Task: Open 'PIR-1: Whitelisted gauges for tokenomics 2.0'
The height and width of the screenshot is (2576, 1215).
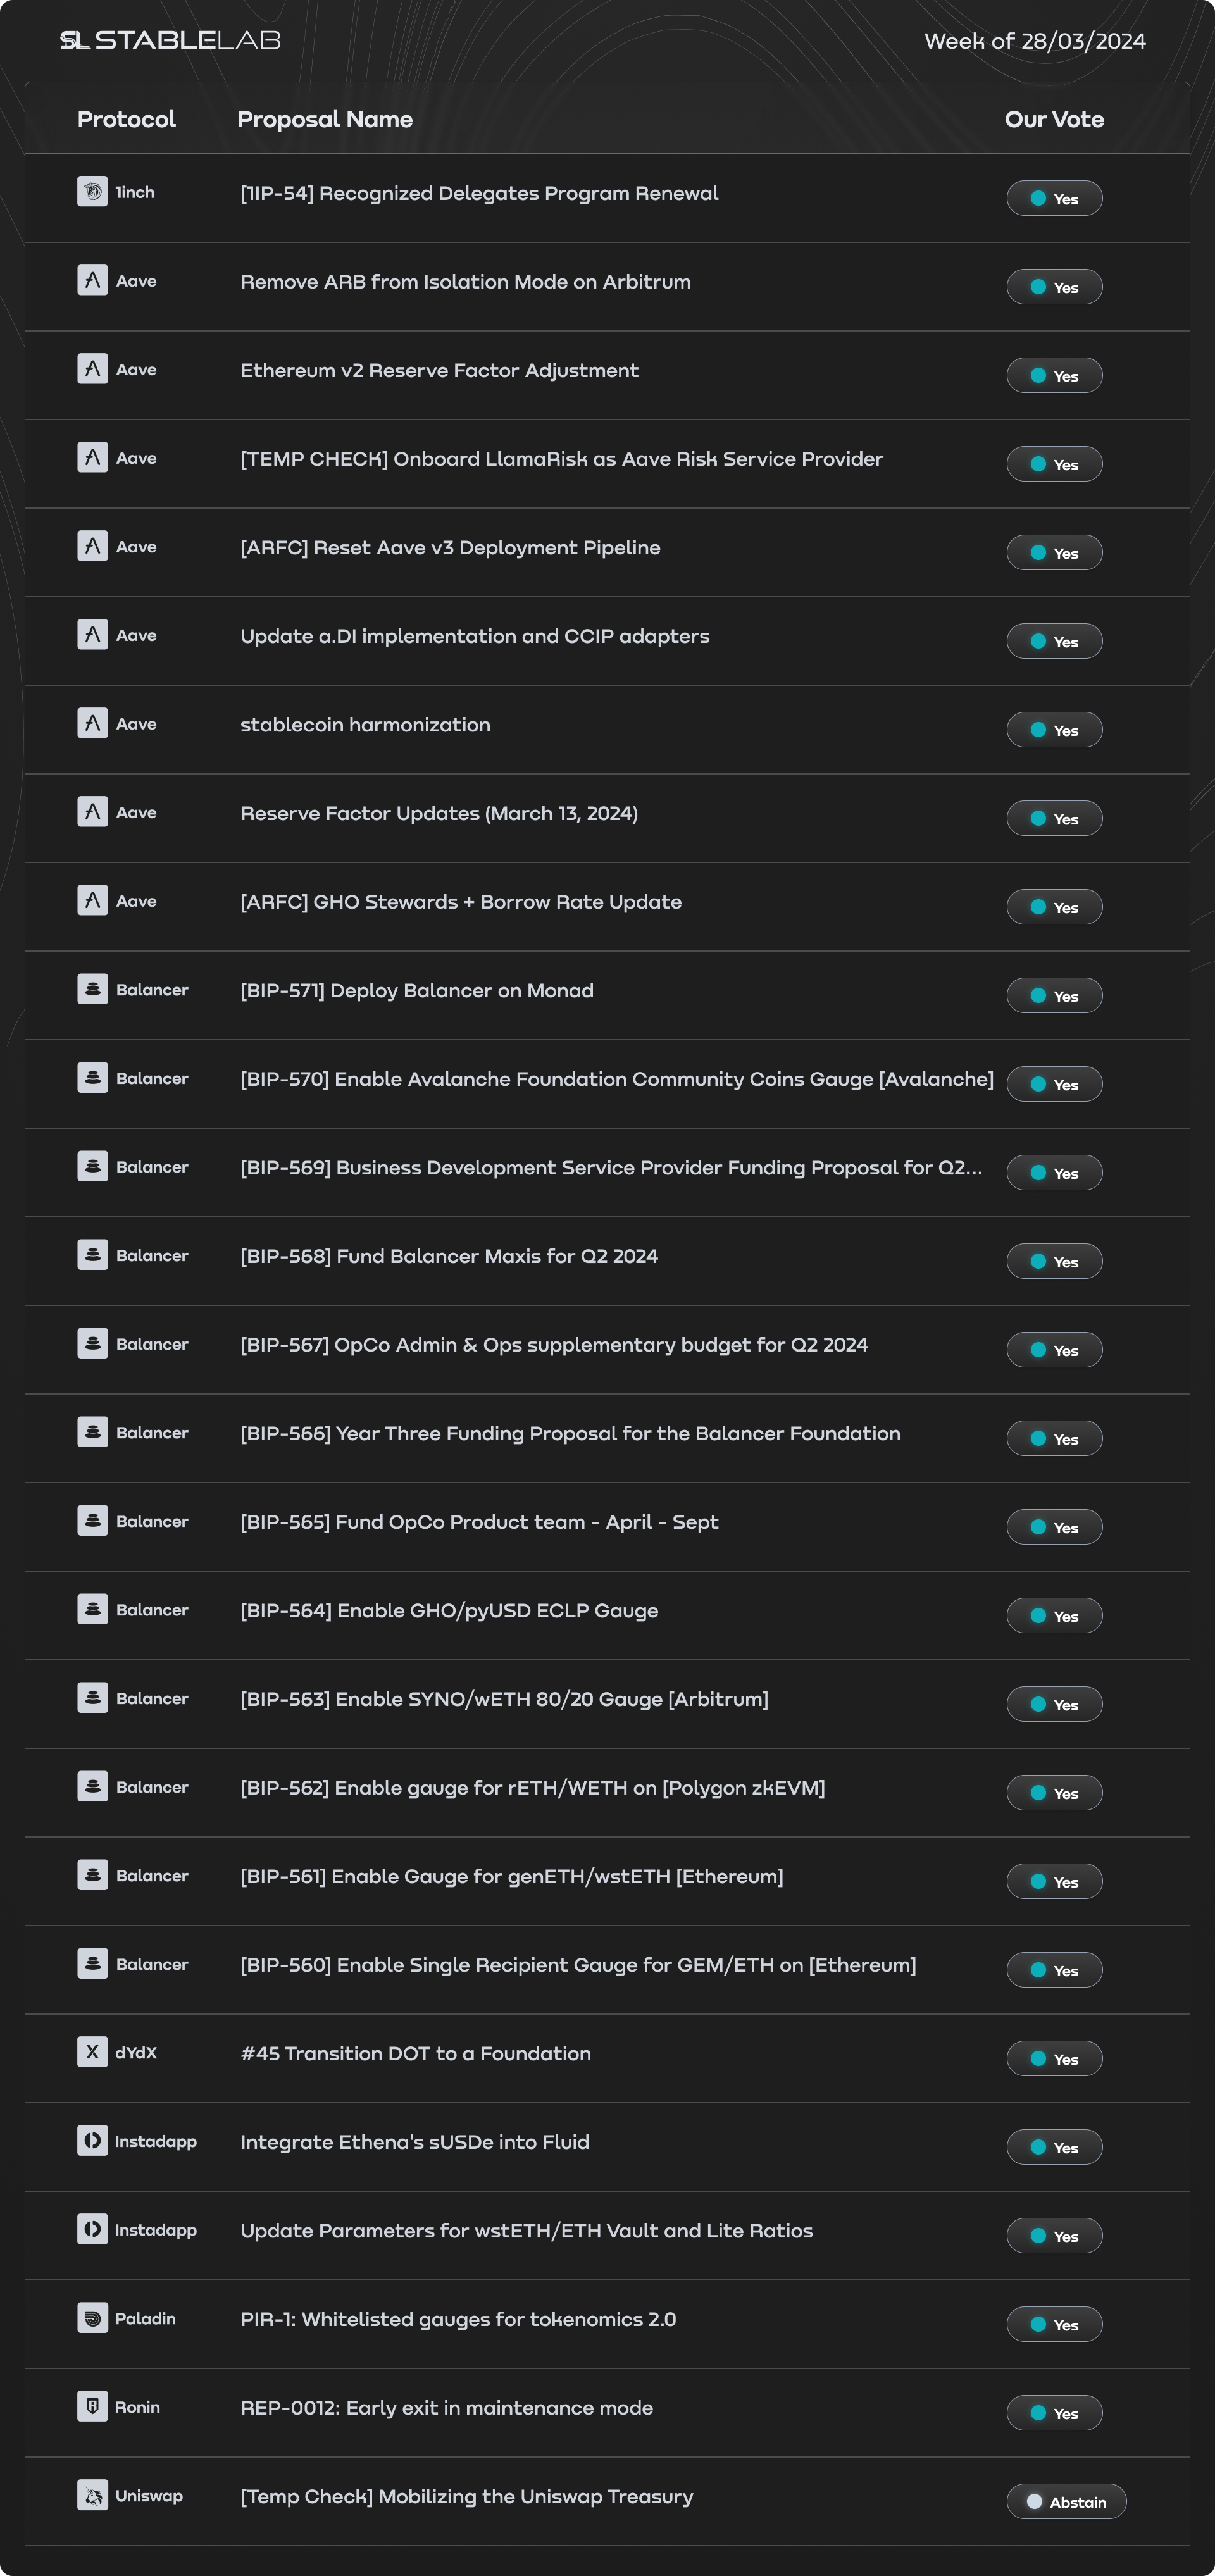Action: click(x=458, y=2319)
